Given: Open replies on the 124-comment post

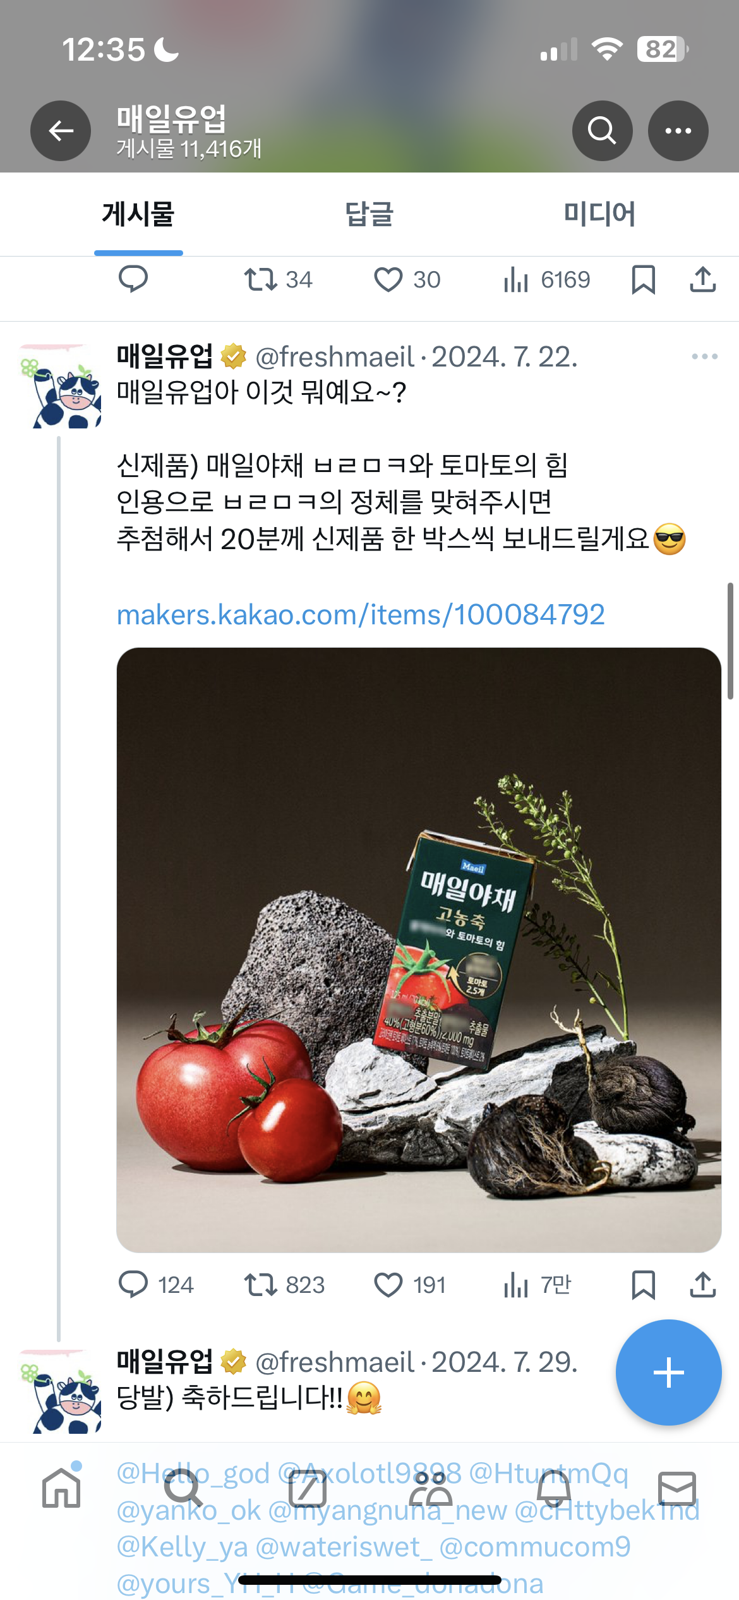Looking at the screenshot, I should tap(133, 1285).
